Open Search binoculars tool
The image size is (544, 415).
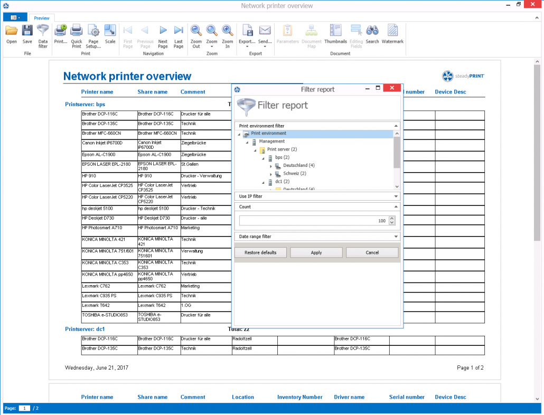[x=372, y=34]
